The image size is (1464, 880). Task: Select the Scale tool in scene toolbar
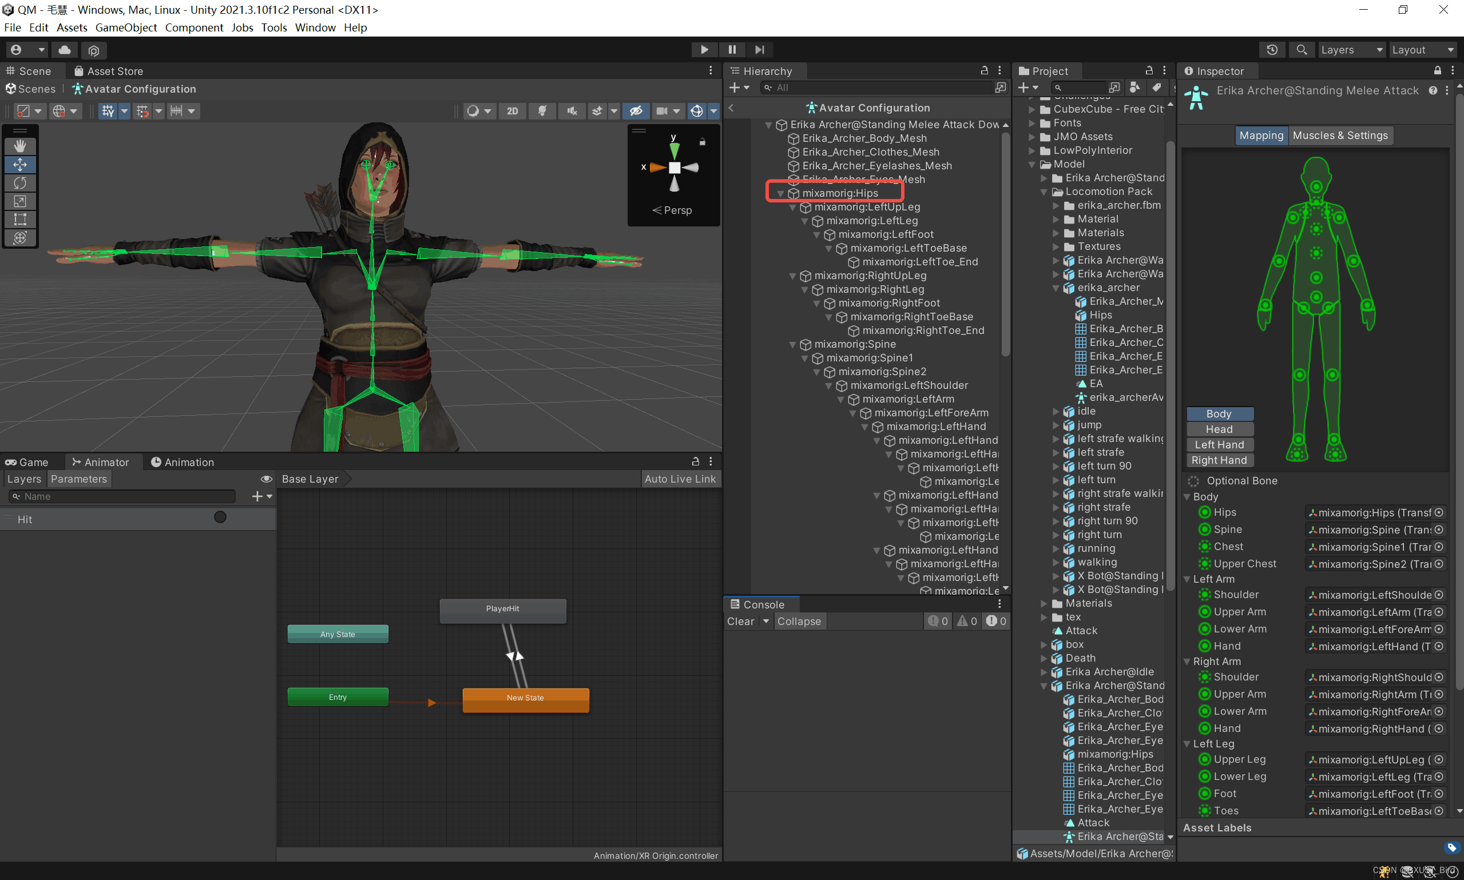[x=20, y=201]
